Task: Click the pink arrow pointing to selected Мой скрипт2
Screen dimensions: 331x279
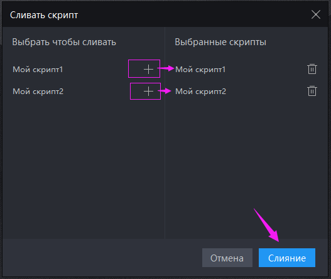Action: (165, 91)
